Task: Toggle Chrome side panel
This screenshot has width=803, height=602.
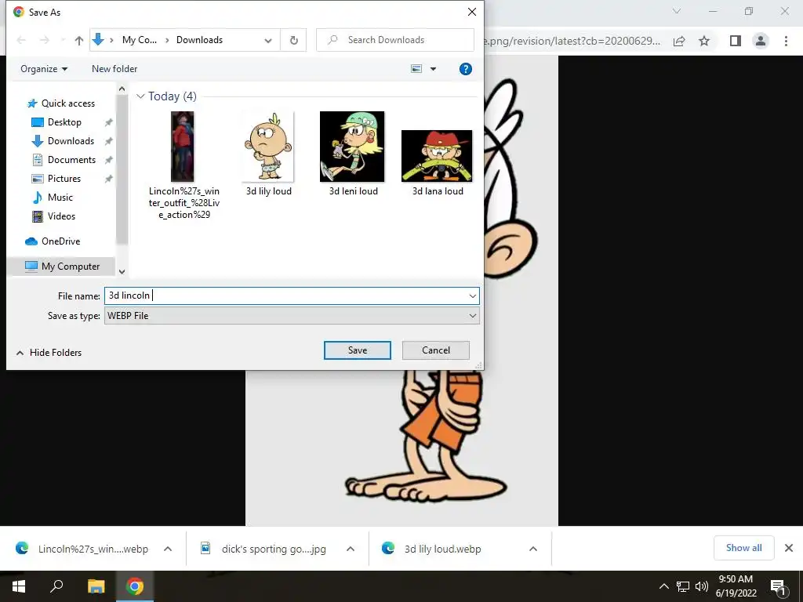Action: click(x=736, y=41)
